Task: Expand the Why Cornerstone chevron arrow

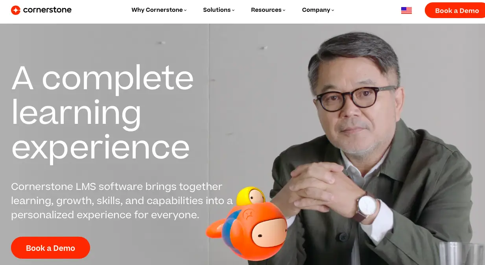Action: click(x=185, y=10)
